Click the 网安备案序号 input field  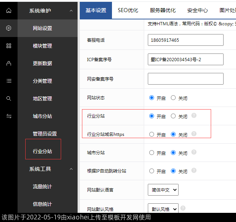(186, 79)
